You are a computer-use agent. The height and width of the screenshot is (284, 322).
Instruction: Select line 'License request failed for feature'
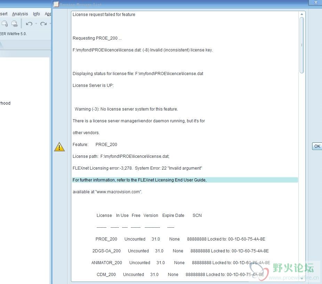coord(185,15)
